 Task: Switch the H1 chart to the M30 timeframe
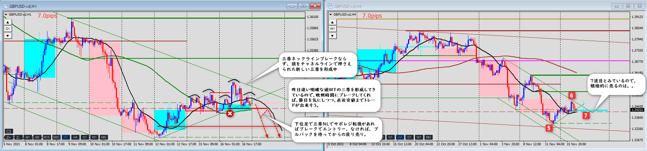(56, 137)
